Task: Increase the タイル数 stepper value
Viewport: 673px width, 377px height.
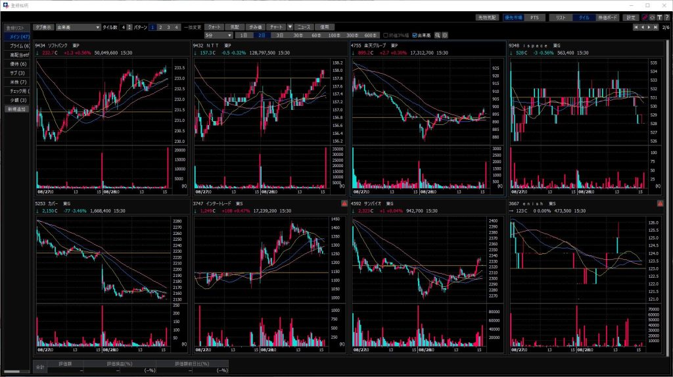Action: tap(131, 26)
